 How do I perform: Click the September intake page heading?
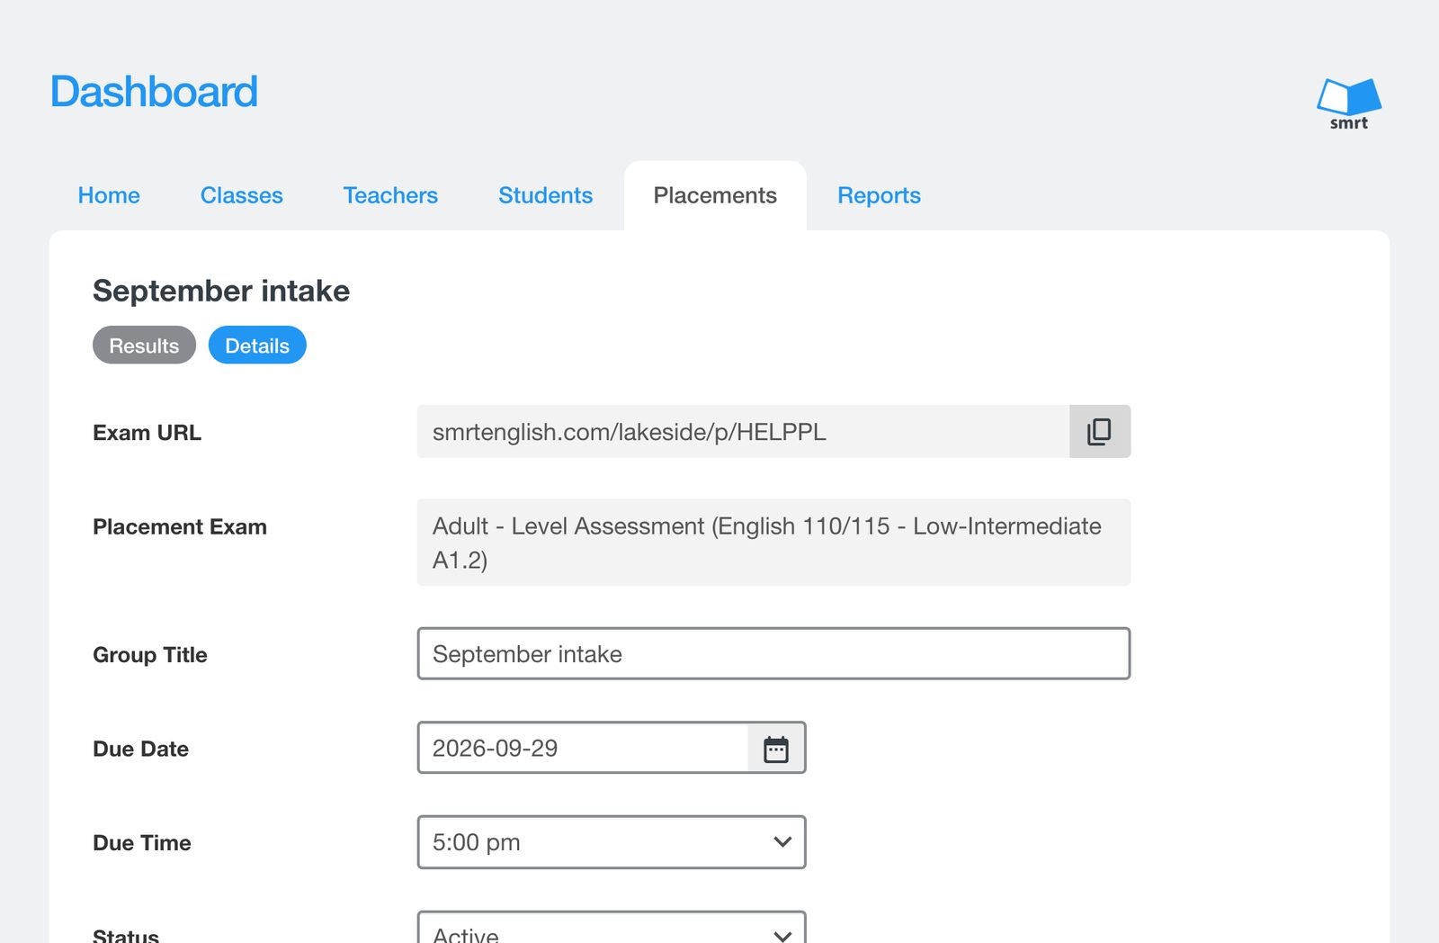click(221, 291)
